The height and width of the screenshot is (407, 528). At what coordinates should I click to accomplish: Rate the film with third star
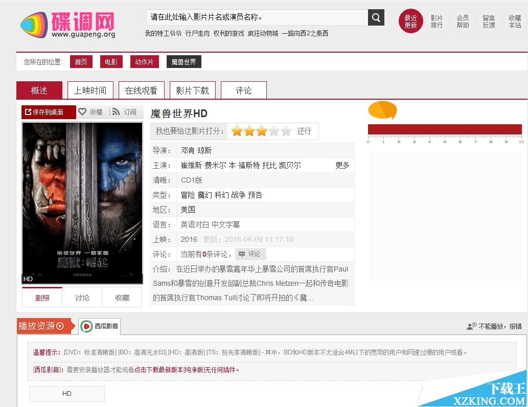pyautogui.click(x=262, y=131)
